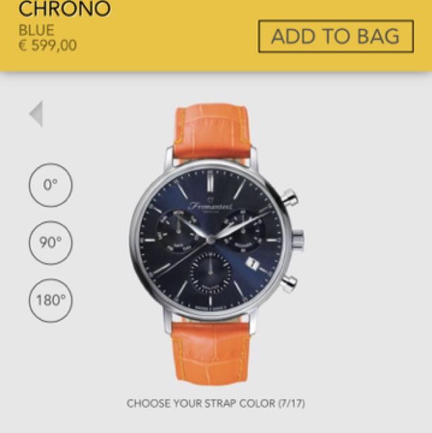Tap the Fromanteel logo on dial
The width and height of the screenshot is (432, 433).
(211, 206)
